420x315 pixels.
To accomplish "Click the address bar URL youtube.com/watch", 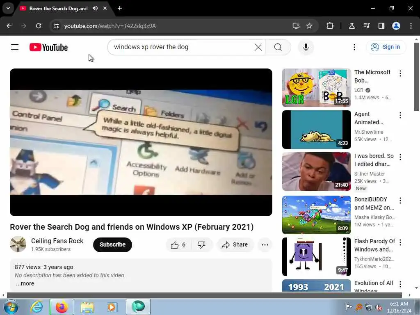I will (110, 26).
